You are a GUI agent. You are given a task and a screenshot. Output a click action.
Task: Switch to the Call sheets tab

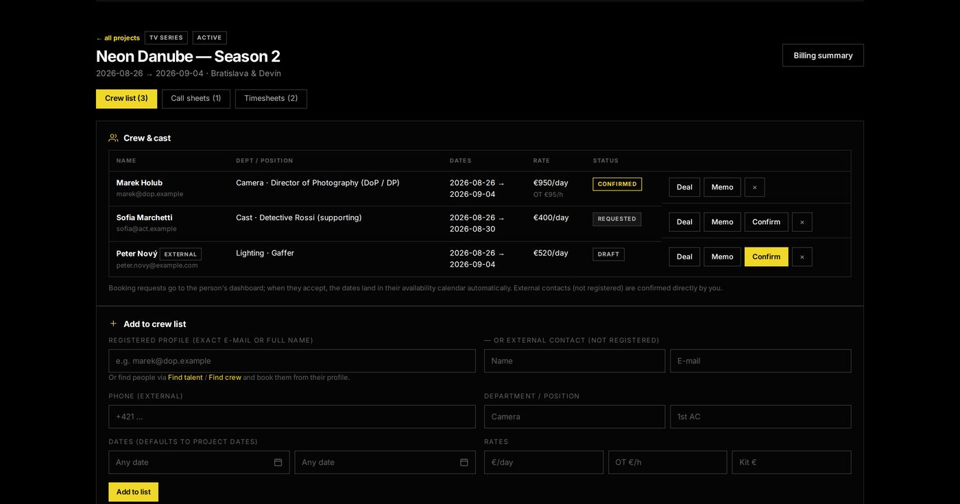click(x=196, y=99)
